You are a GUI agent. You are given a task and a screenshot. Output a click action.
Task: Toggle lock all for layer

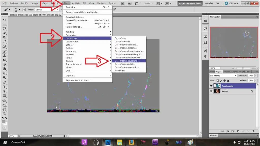[228, 81]
